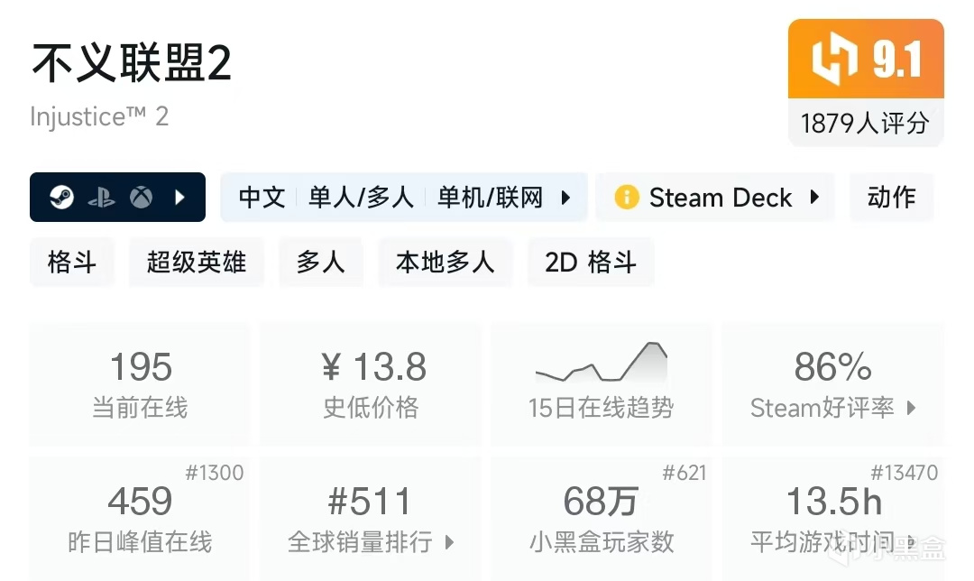Click the yellow Steam Deck info icon
Viewport: 974px width, 581px height.
(x=627, y=198)
